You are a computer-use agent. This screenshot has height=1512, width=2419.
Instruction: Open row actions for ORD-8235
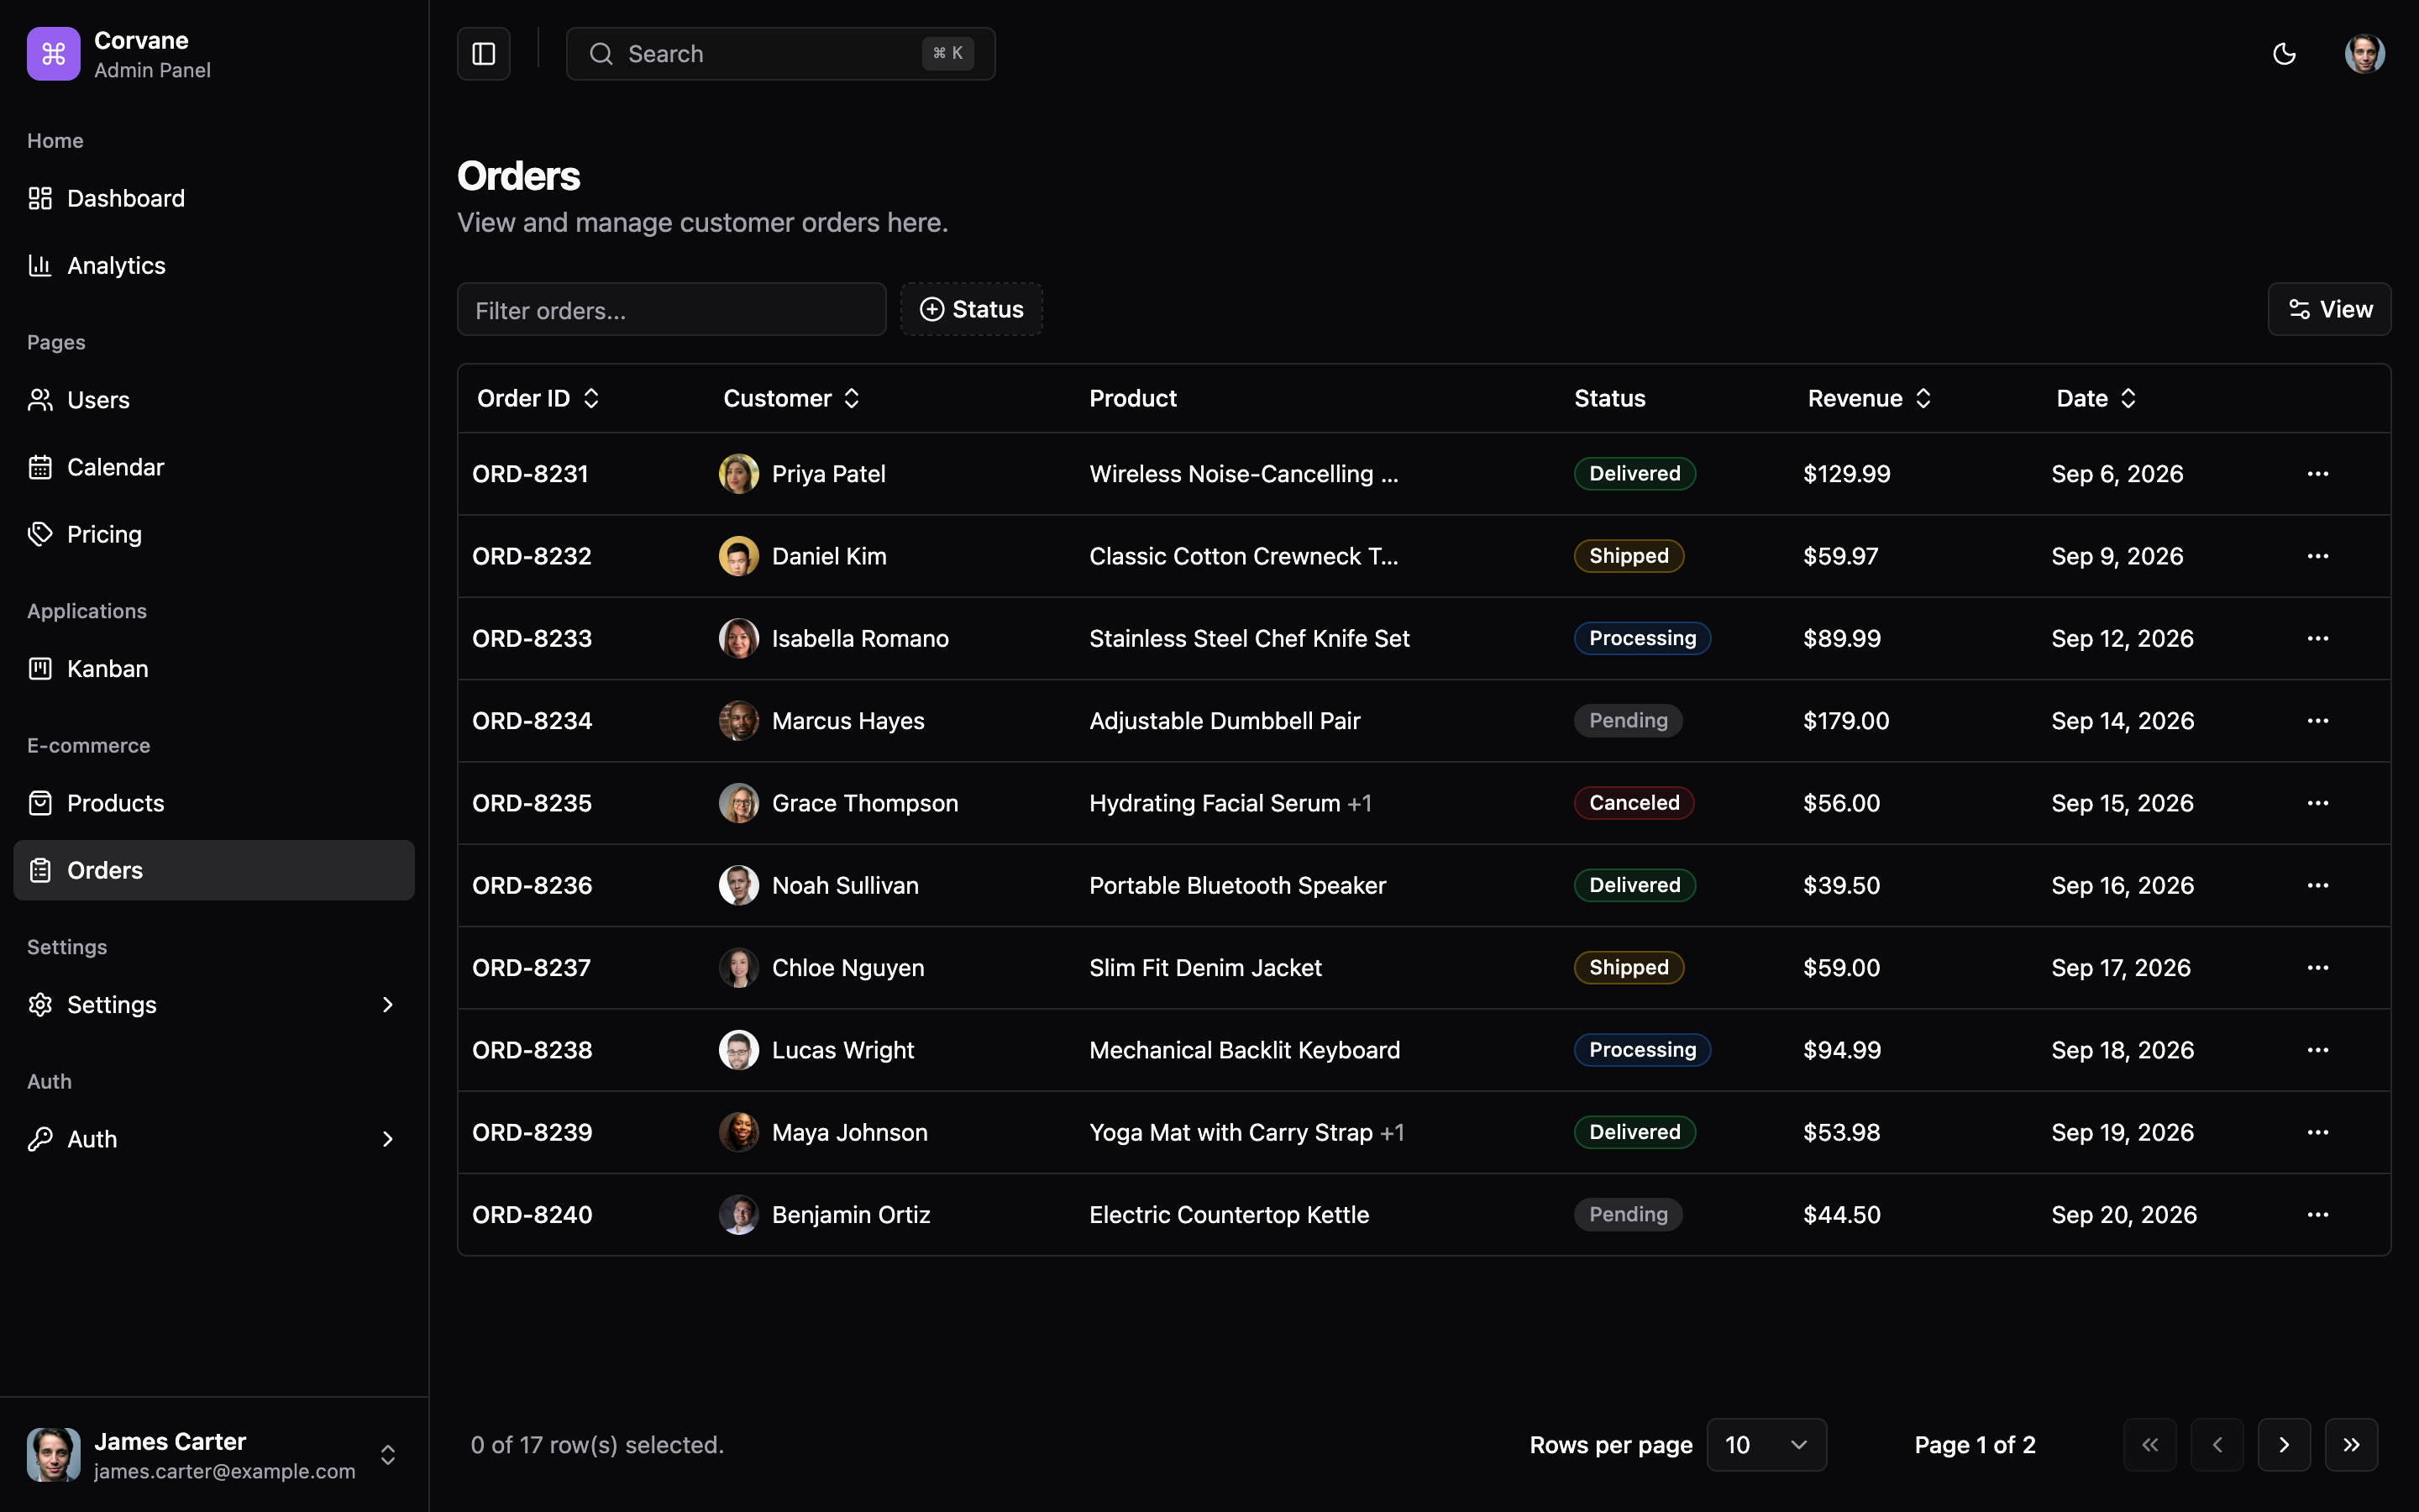click(2318, 803)
